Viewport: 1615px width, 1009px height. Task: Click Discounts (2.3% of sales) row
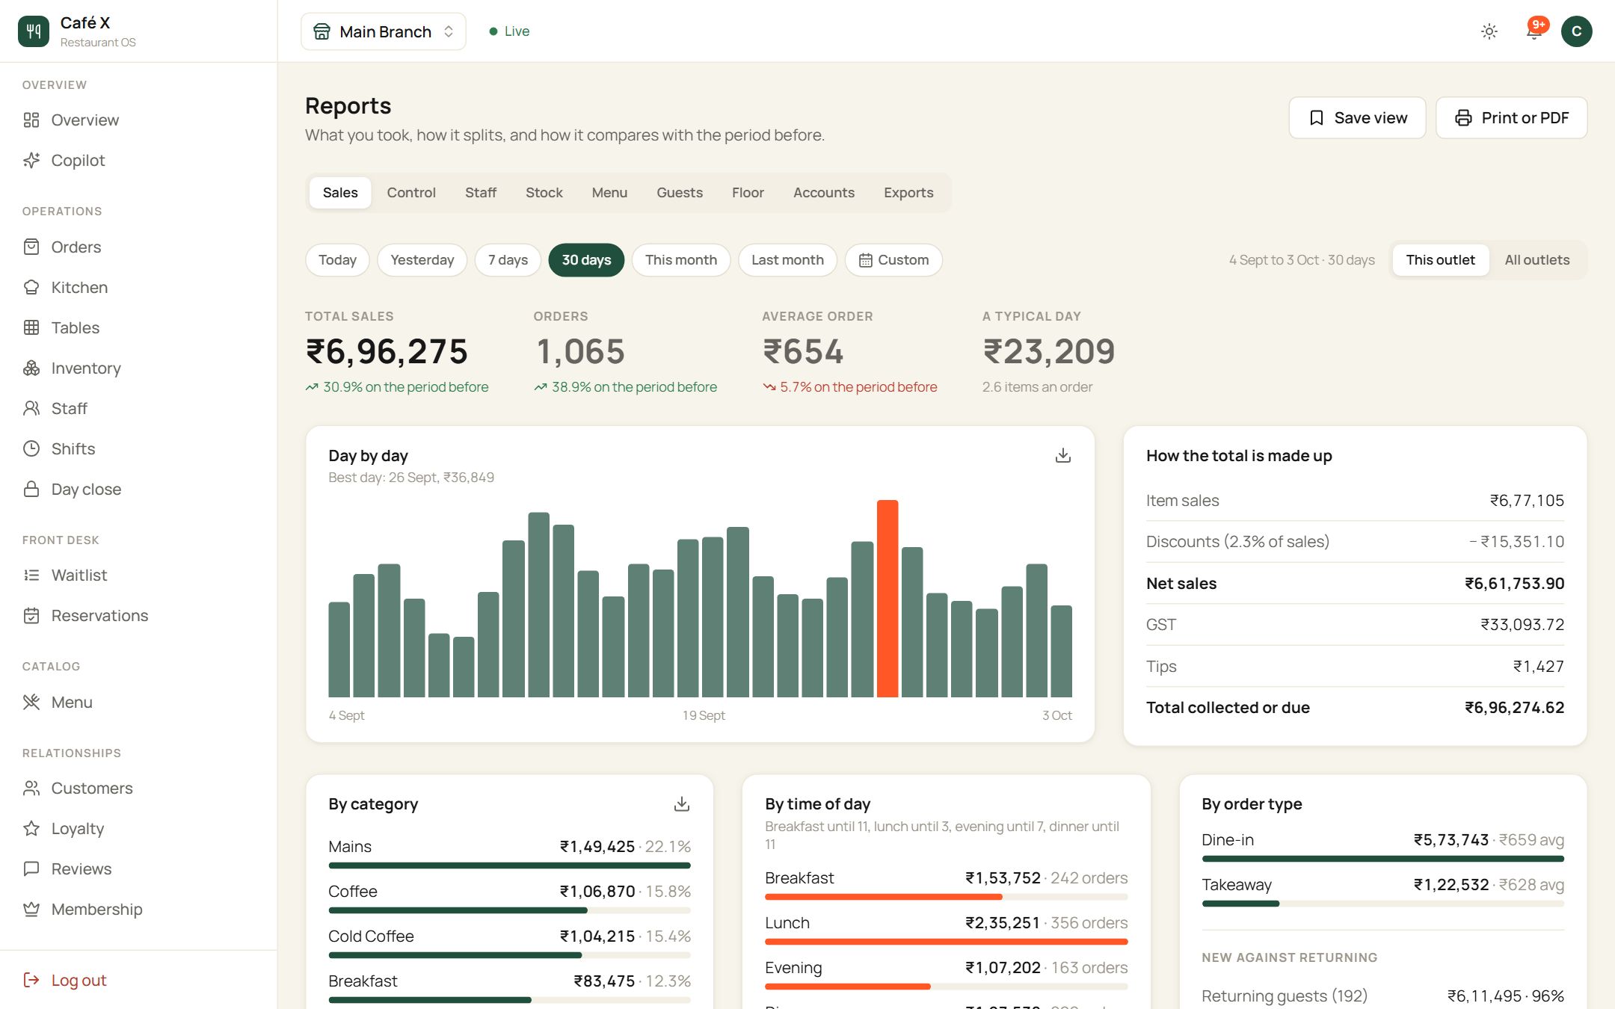click(1355, 542)
